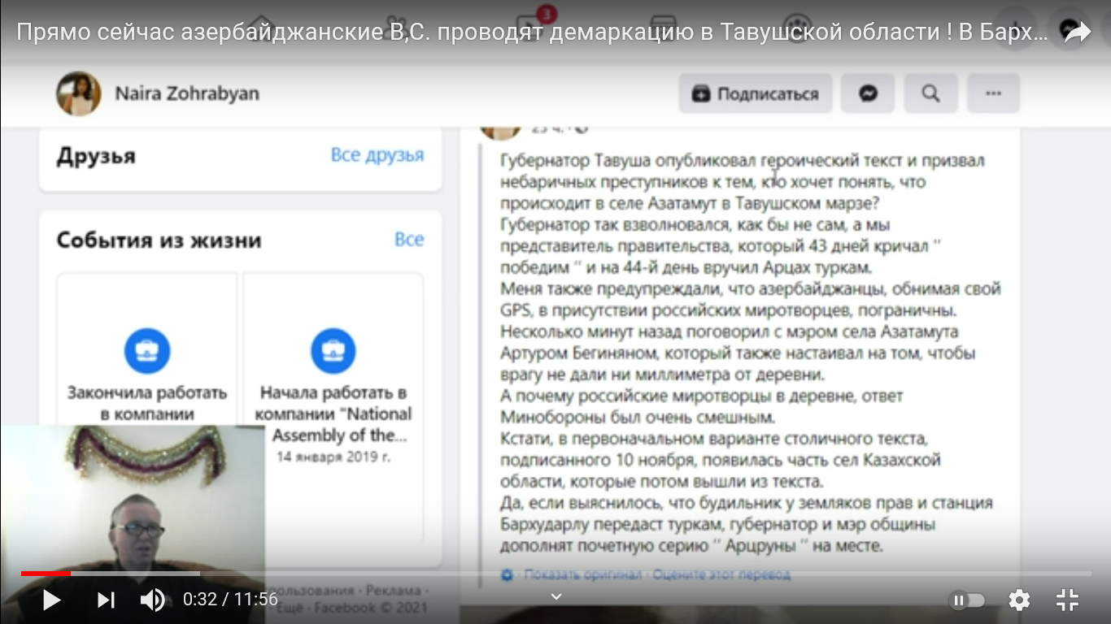The height and width of the screenshot is (624, 1111).
Task: Open YouTube player settings gear
Action: point(1019,600)
